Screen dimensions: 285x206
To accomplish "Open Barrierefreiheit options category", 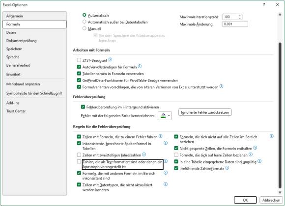I will point(34,65).
